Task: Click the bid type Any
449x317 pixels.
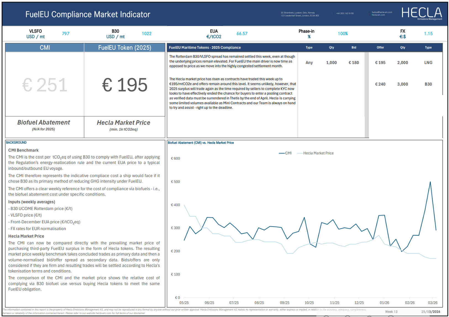Action: 309,63
